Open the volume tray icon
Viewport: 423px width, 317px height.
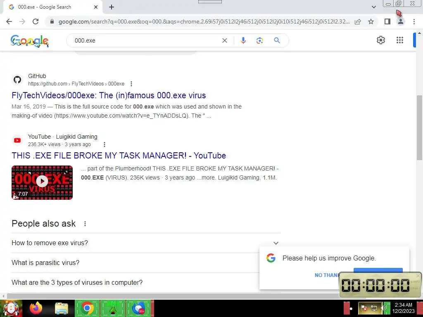tap(384, 308)
